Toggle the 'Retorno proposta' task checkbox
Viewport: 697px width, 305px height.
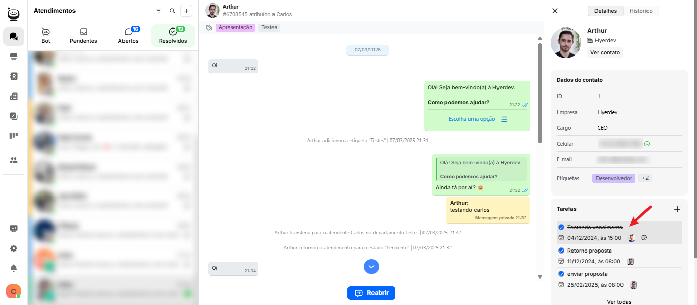click(x=561, y=251)
